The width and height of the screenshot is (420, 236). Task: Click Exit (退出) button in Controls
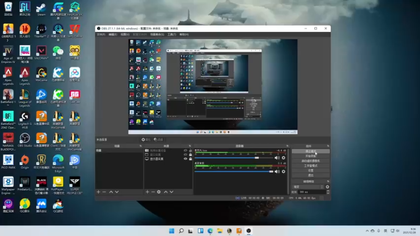tap(311, 175)
